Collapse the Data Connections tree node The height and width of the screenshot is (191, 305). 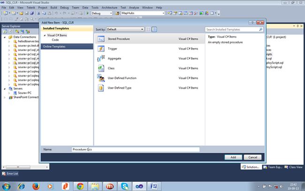(5, 37)
